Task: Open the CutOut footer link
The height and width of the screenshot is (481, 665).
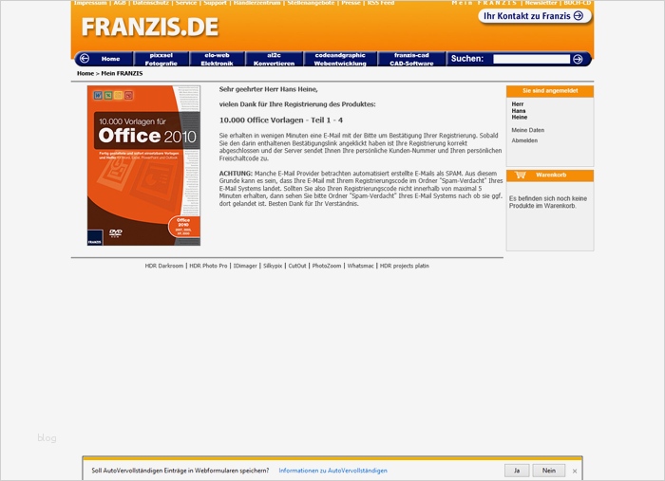Action: point(297,266)
